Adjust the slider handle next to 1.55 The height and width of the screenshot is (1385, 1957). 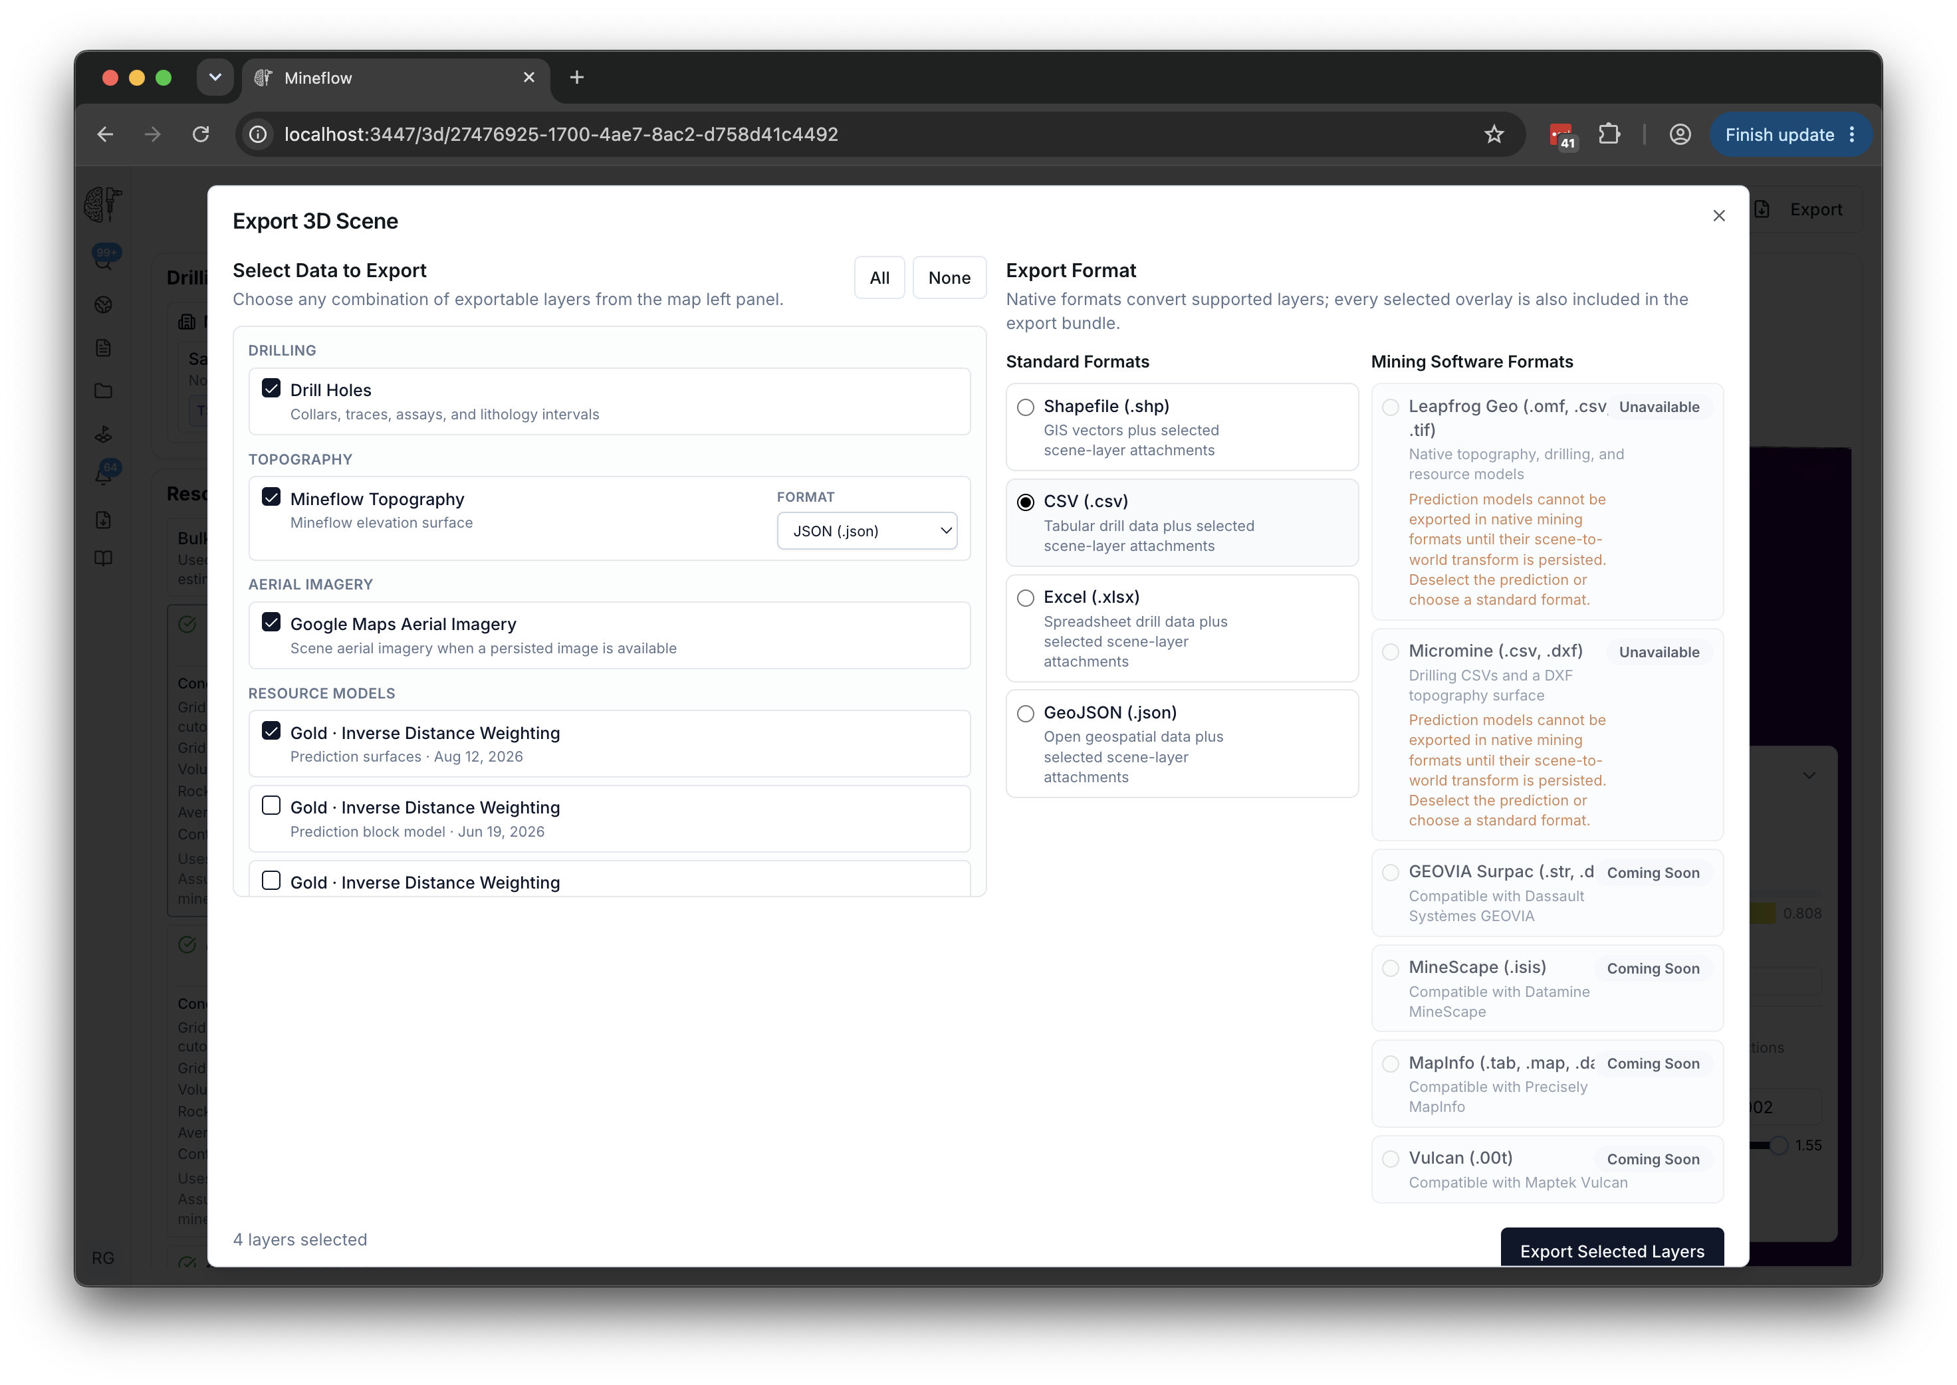click(x=1778, y=1146)
